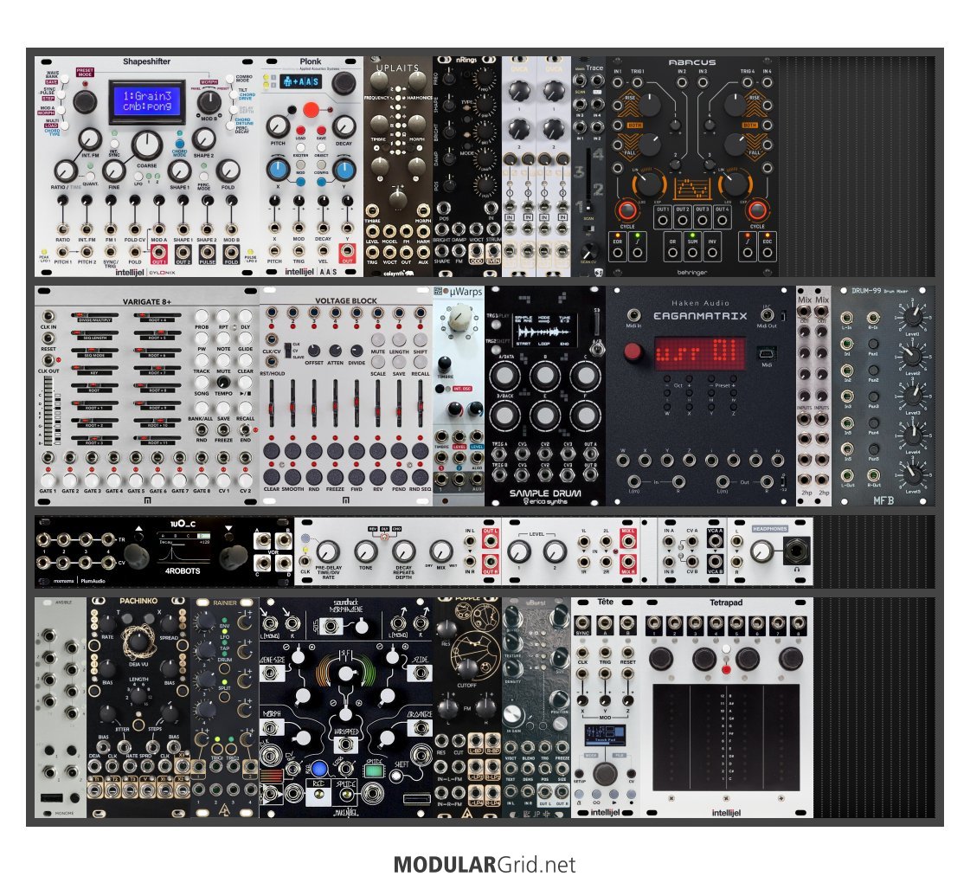
Task: Click the QR code icon on µWarps
Action: pos(438,292)
